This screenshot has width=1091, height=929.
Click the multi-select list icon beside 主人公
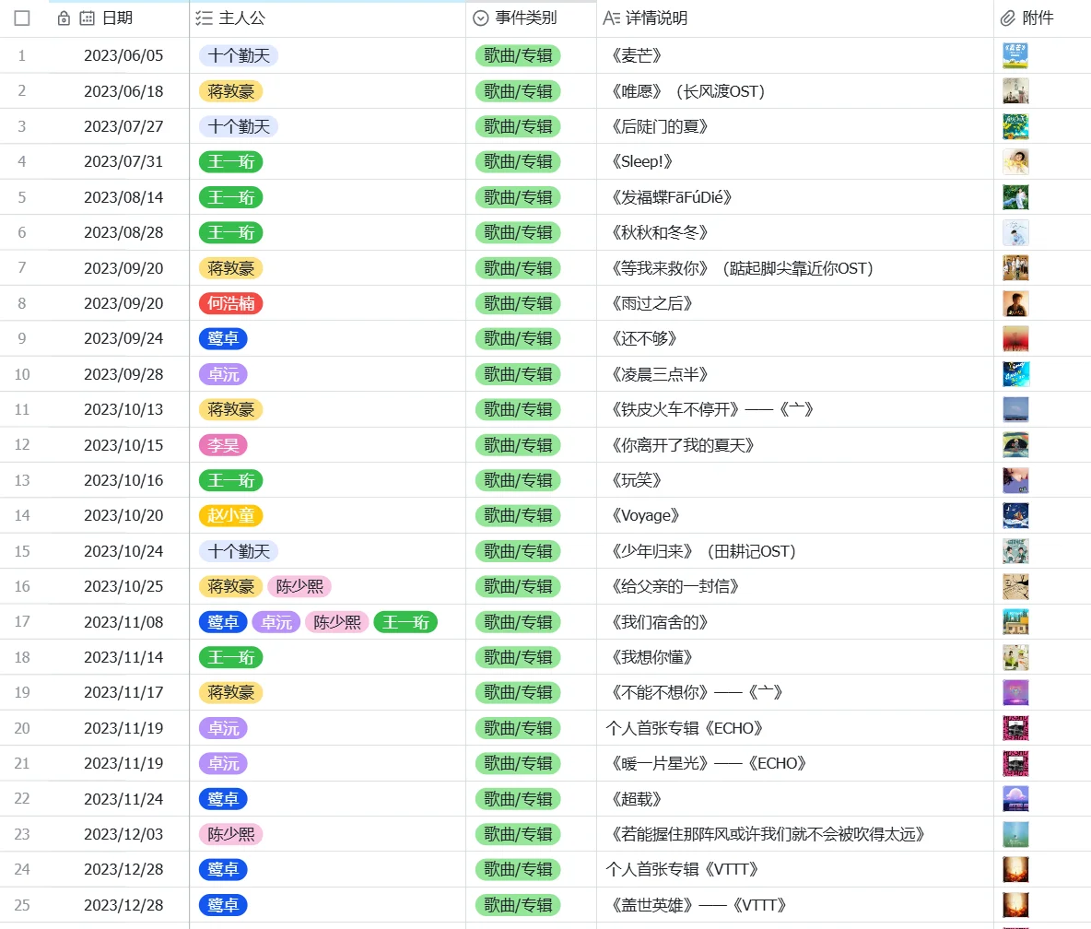point(204,18)
